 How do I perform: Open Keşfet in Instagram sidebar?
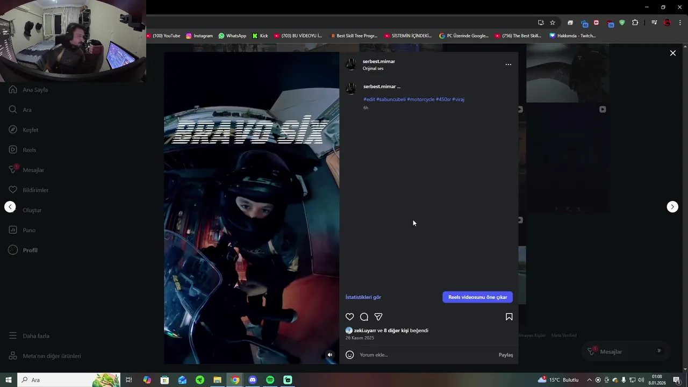tap(24, 130)
